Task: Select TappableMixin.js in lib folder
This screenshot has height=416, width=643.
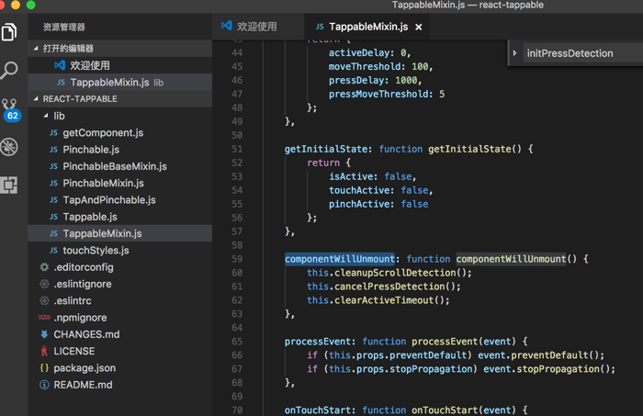Action: 119,233
